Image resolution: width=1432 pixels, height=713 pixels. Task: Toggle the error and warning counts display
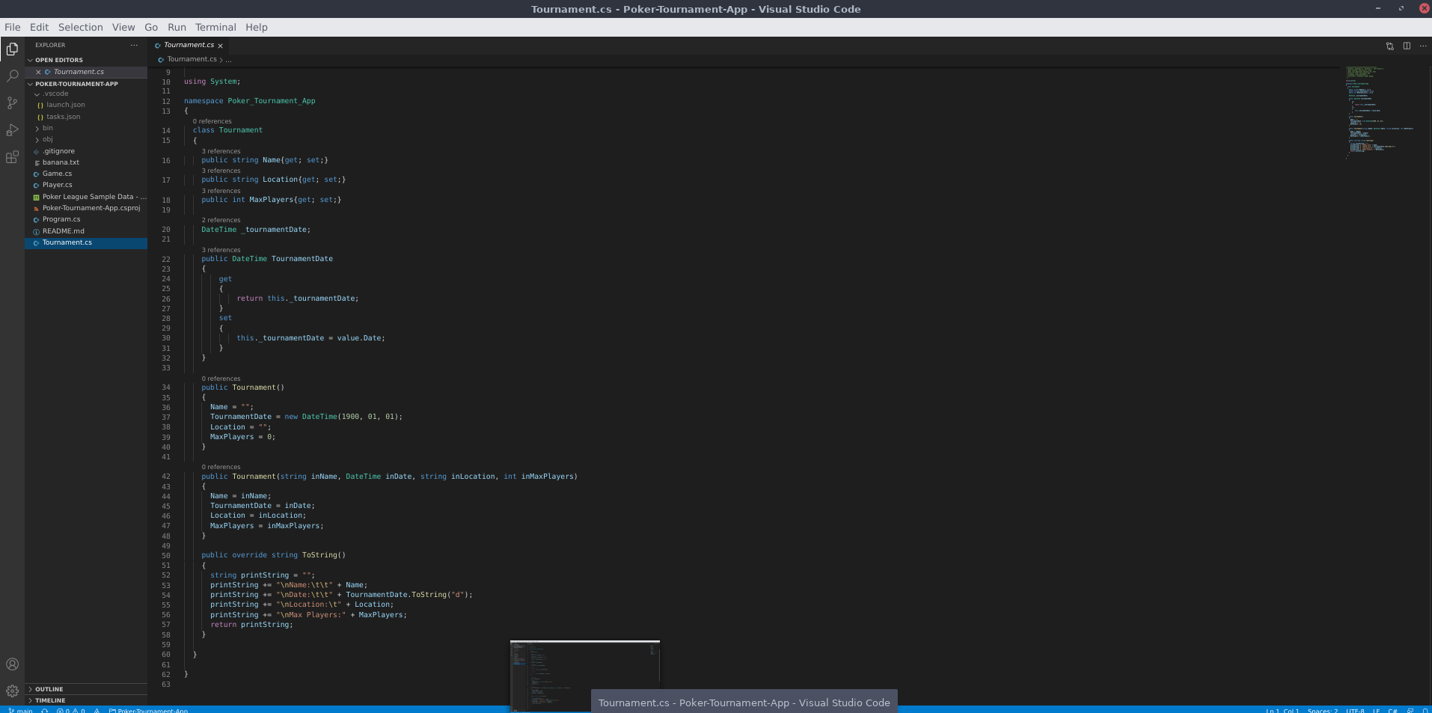[71, 710]
